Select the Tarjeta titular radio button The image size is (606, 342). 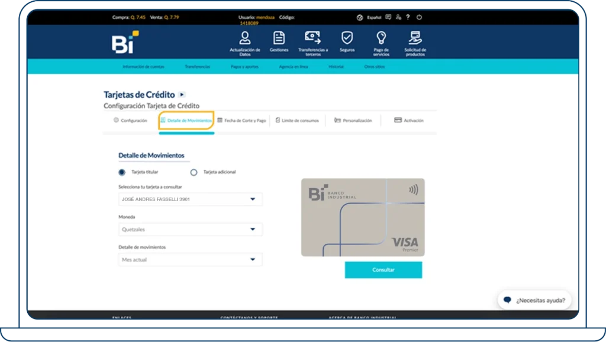pos(122,172)
